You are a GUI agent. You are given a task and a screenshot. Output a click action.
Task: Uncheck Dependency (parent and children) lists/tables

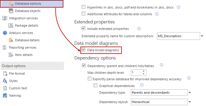[x=84, y=65]
